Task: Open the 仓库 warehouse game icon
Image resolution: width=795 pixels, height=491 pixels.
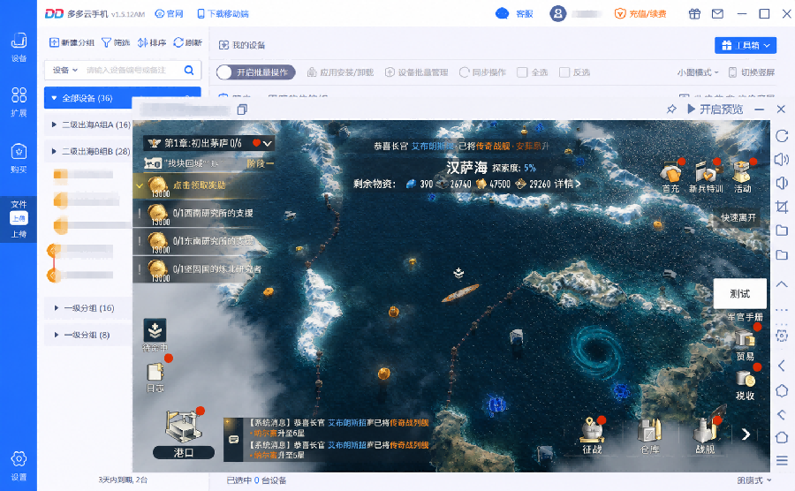Action: tap(649, 435)
